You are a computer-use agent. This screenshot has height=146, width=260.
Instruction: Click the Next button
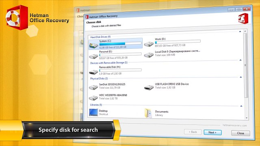click(212, 133)
